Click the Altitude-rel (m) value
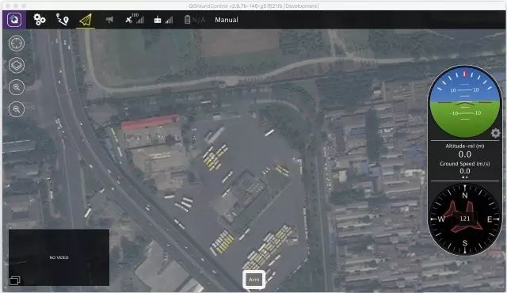This screenshot has height=293, width=507. point(465,154)
